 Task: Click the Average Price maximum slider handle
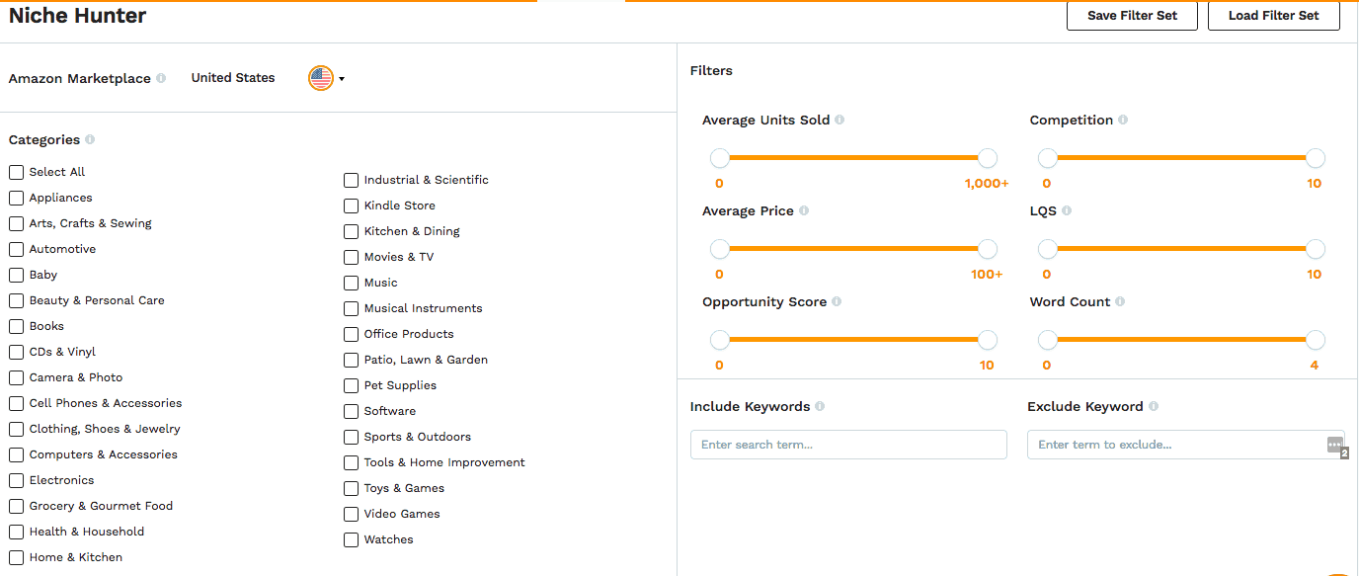click(987, 249)
